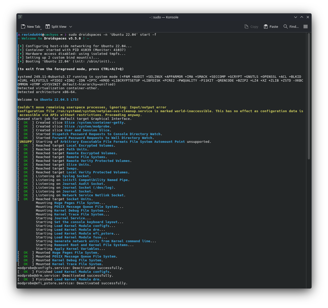Maximize the Konsole window

coord(302,17)
